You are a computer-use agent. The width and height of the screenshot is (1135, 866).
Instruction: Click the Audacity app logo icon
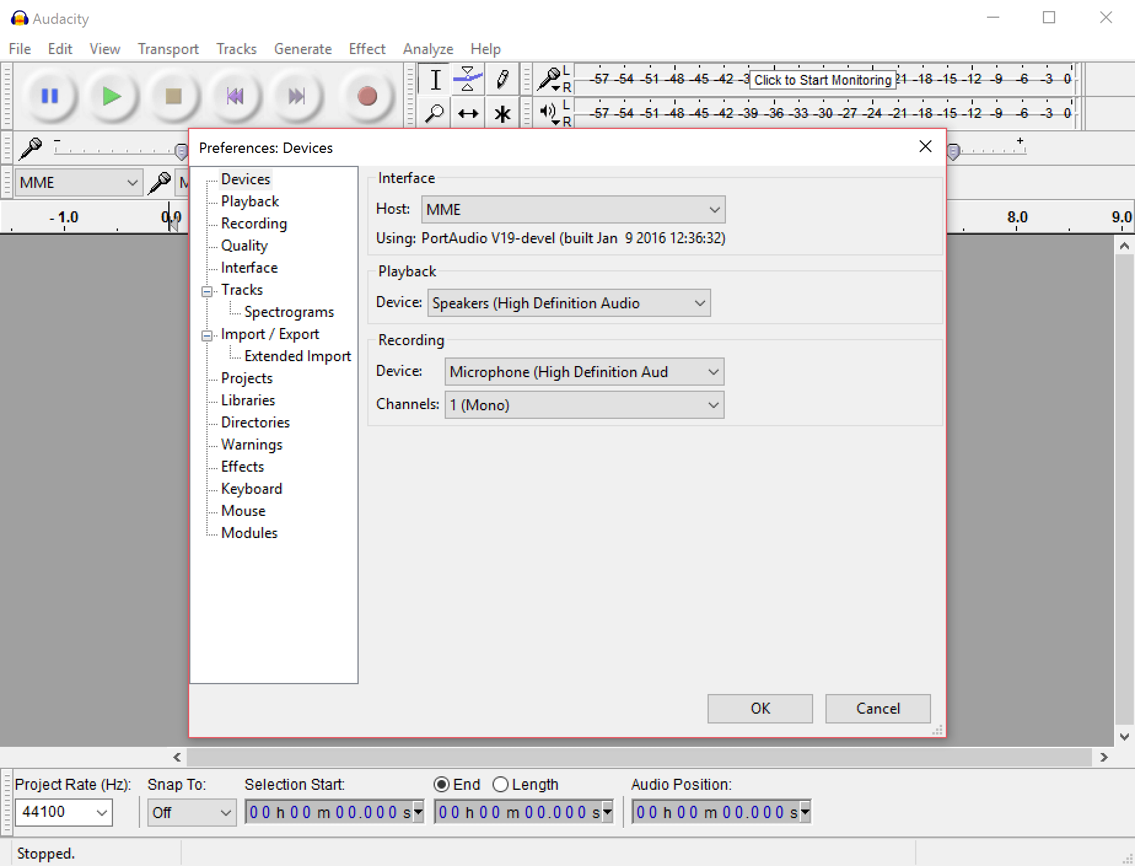point(20,18)
